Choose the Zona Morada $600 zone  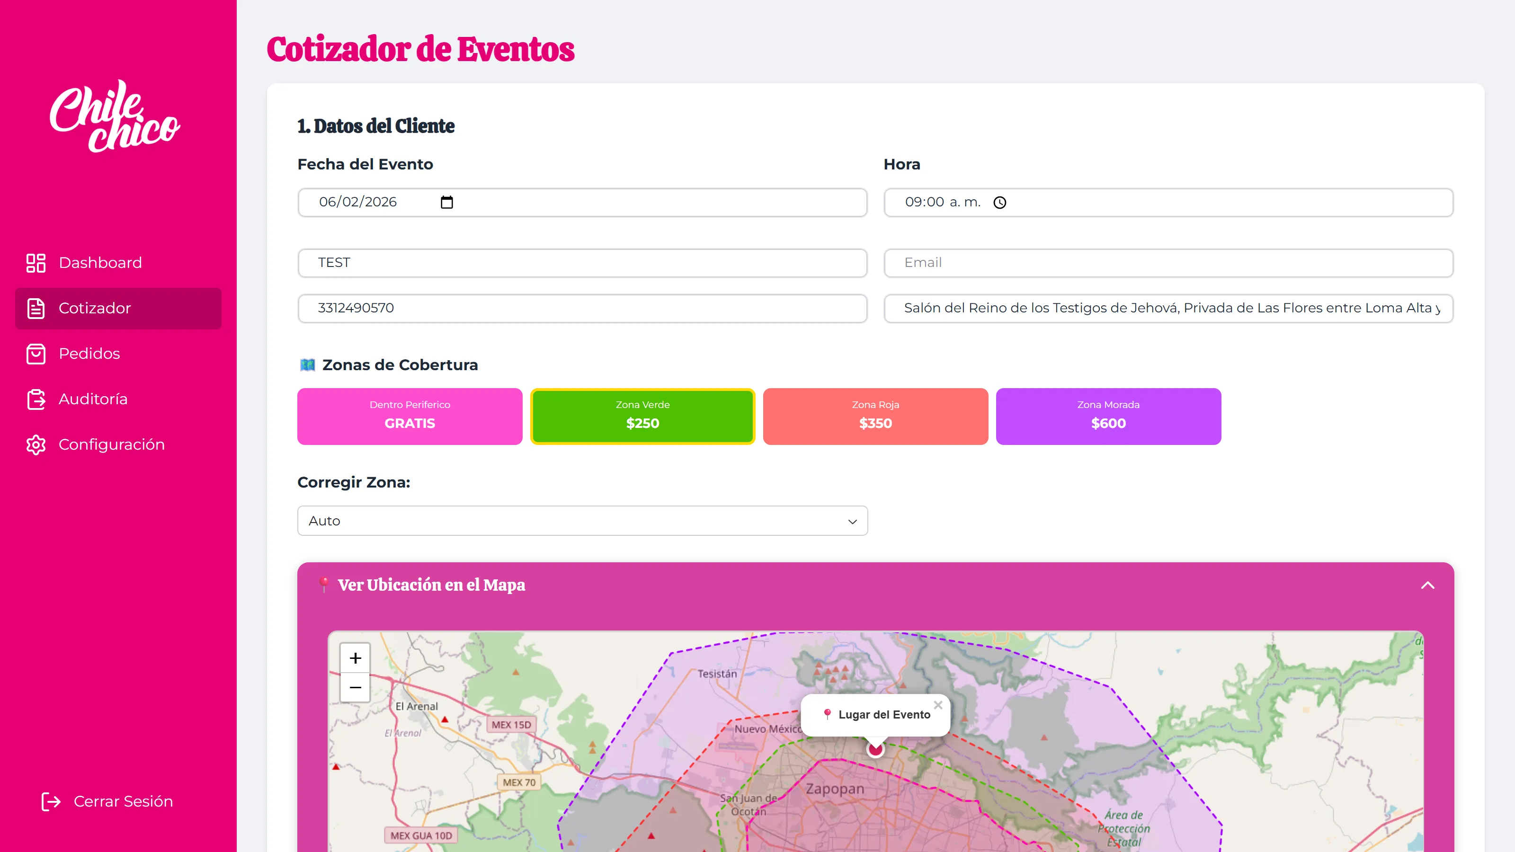pyautogui.click(x=1108, y=417)
